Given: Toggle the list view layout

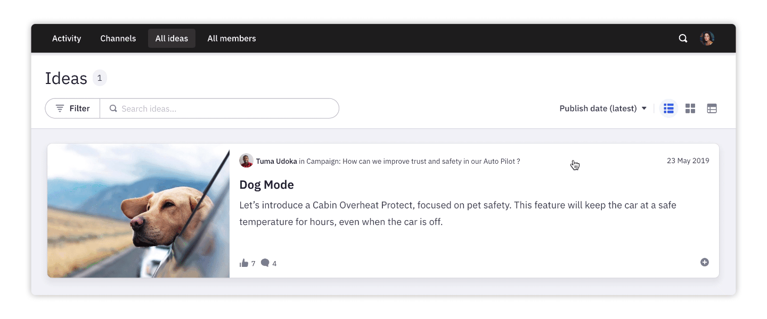Looking at the screenshot, I should [x=668, y=108].
